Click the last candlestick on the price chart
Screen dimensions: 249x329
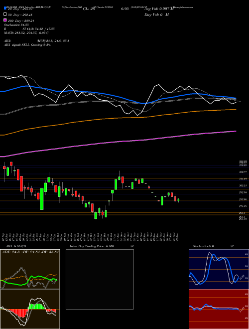[x=178, y=200]
